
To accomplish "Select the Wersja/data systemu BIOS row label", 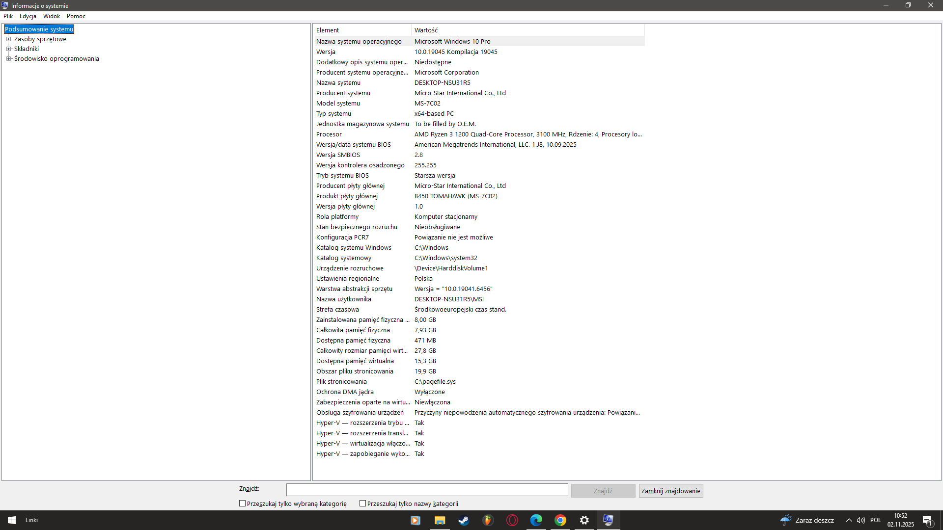I will pos(354,145).
